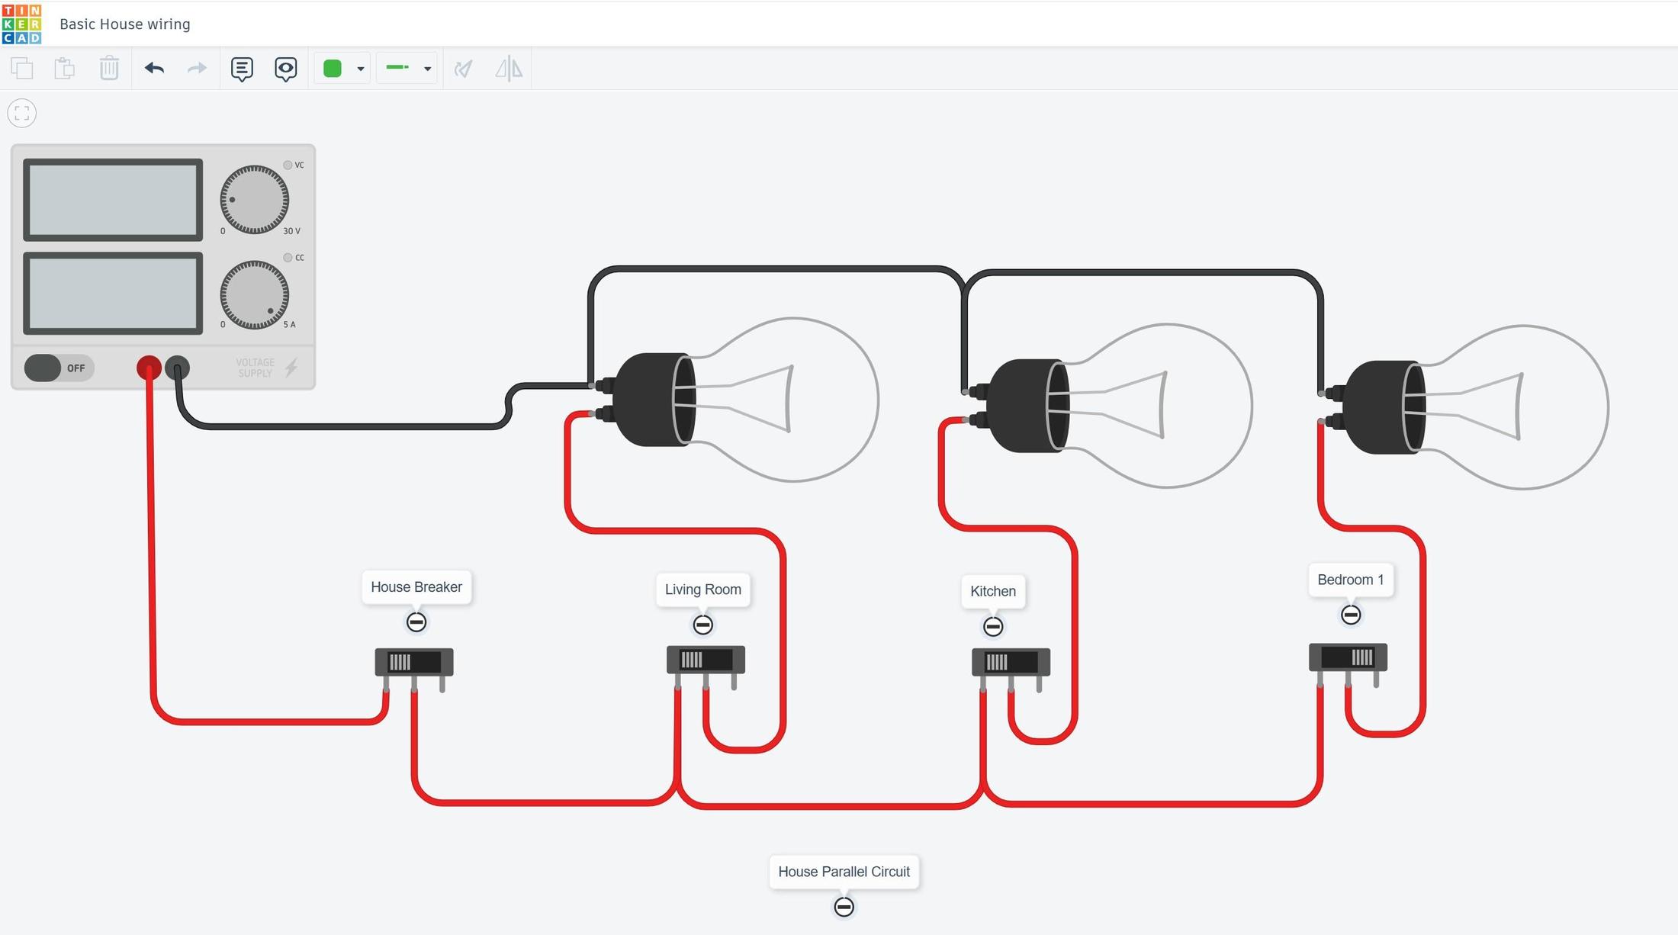This screenshot has height=935, width=1678.
Task: Click the mirror flip icon
Action: (x=509, y=69)
